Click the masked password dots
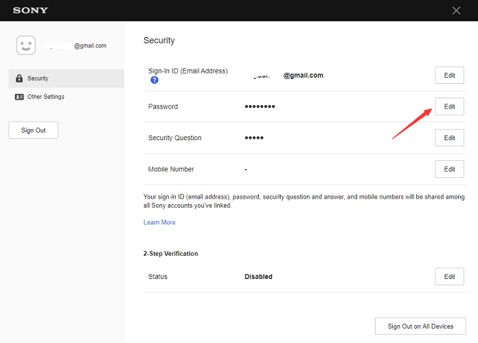 [260, 107]
